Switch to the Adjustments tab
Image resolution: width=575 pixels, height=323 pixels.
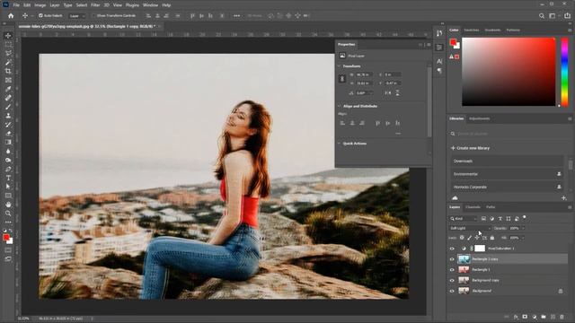click(x=479, y=118)
